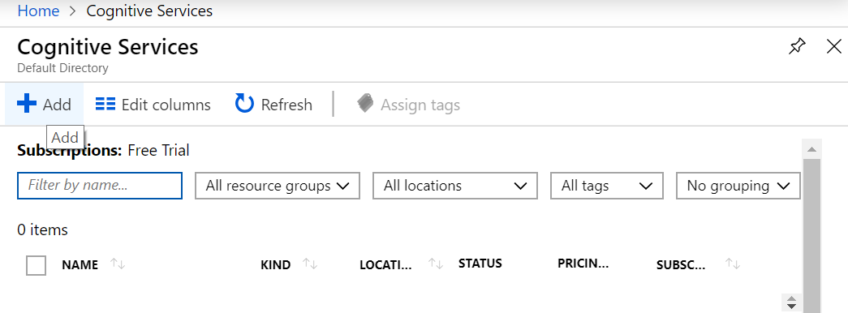Pin the Cognitive Services blade
The height and width of the screenshot is (313, 848).
(797, 47)
